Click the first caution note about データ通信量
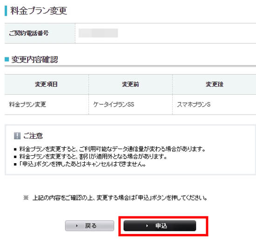 pos(112,149)
